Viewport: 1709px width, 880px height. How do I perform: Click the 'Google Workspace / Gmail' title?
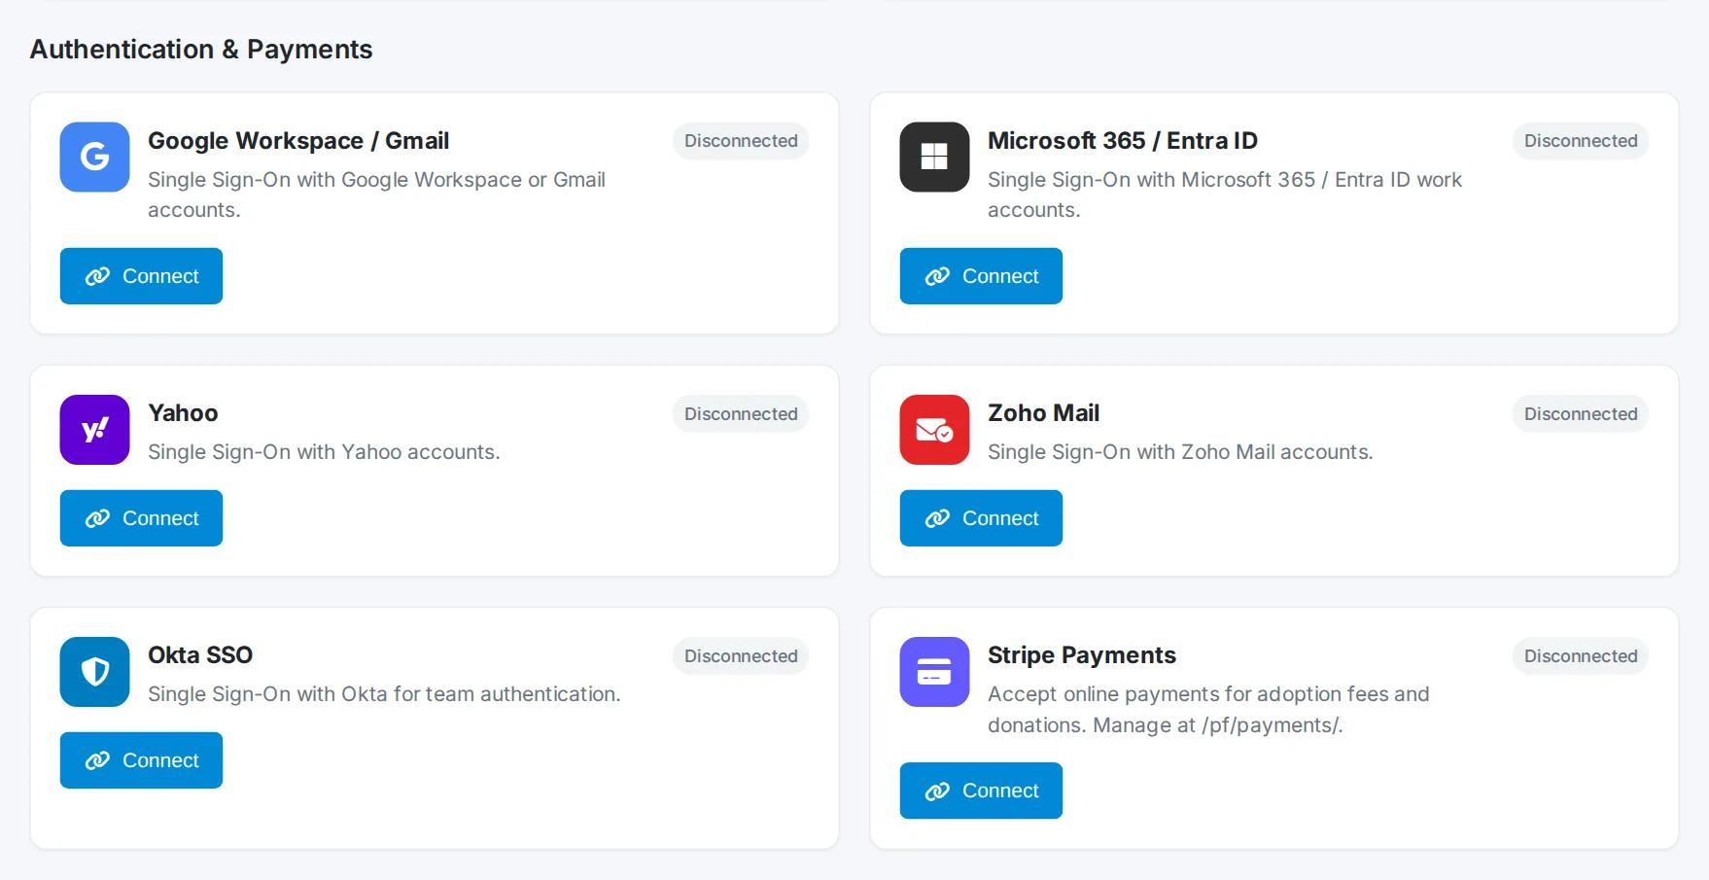click(x=298, y=141)
